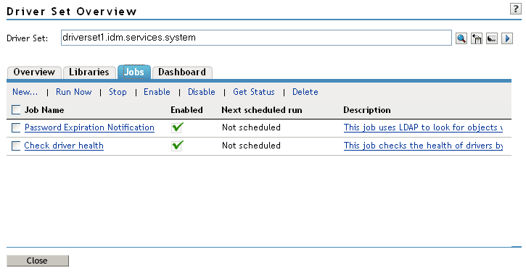Click the Get Status link
Screen dimensions: 526x273
254,92
